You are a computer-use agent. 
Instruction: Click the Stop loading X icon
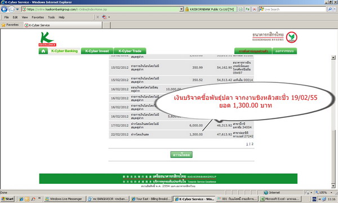coord(255,9)
